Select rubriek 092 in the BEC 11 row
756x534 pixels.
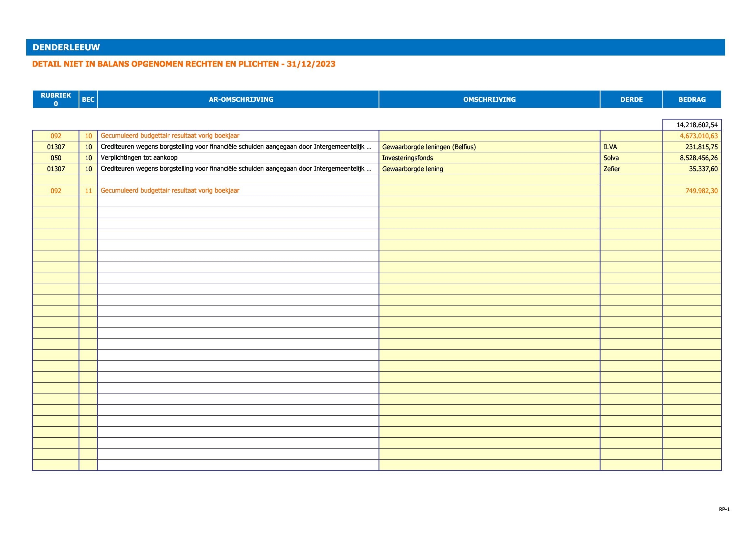(56, 191)
